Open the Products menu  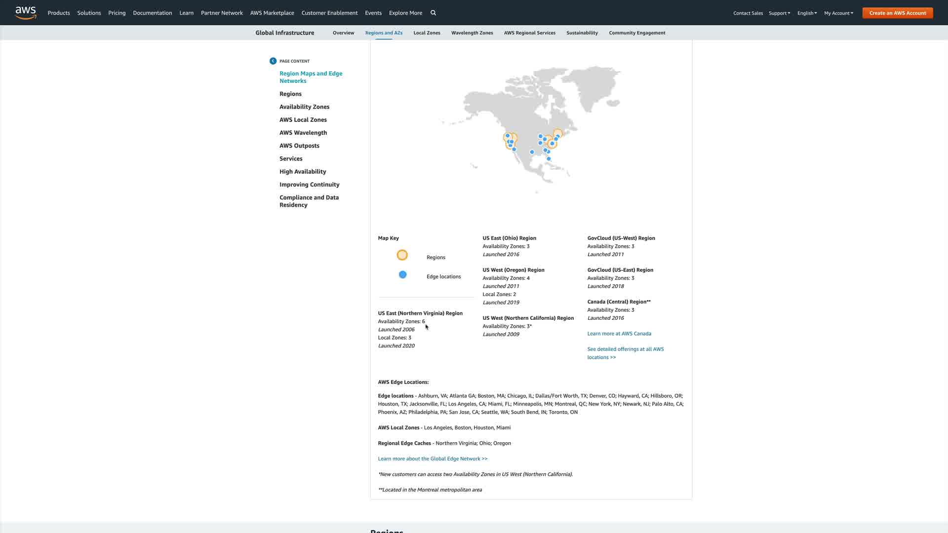(59, 13)
